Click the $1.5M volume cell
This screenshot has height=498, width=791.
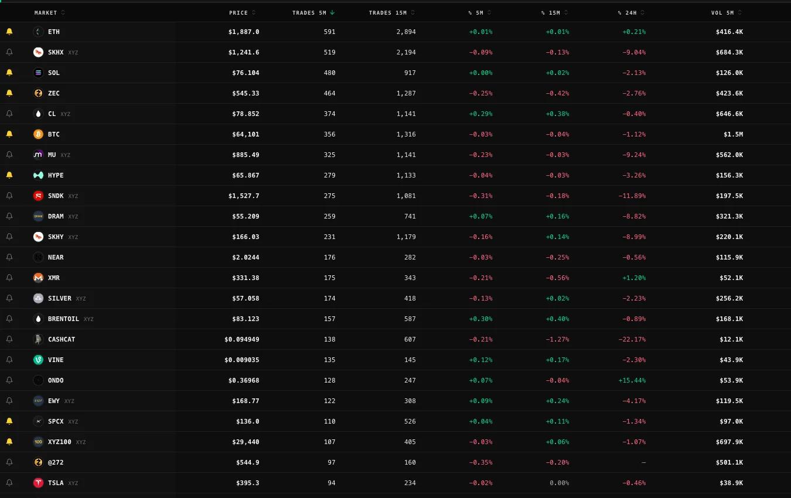click(733, 134)
